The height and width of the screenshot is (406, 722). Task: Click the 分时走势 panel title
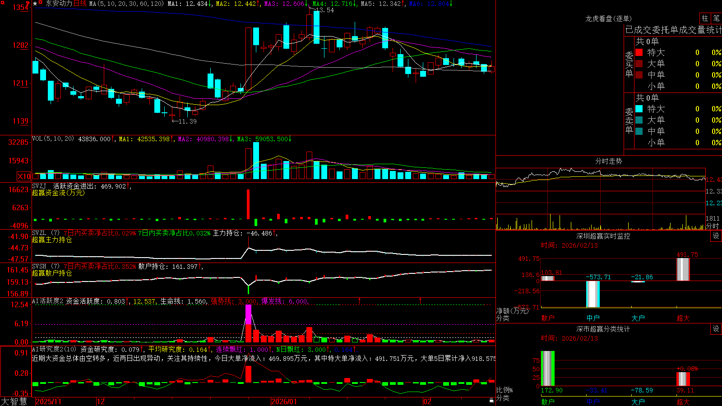(x=608, y=161)
